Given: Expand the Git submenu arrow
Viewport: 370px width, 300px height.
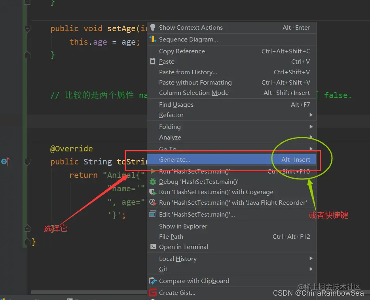Looking at the screenshot, I should (x=311, y=269).
